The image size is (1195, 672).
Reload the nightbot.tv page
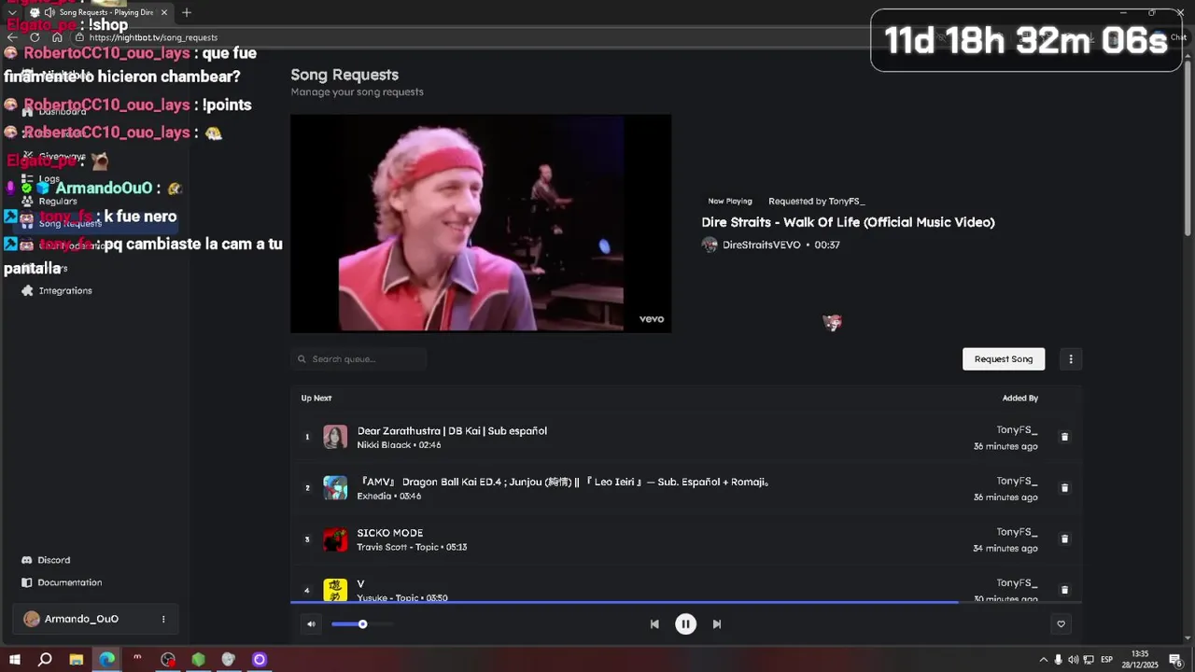coord(35,37)
